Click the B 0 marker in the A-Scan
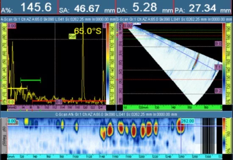Screen dimensions: 233x160 (59, 102)
